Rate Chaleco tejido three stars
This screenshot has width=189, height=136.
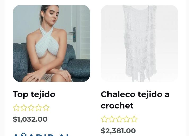119,119
